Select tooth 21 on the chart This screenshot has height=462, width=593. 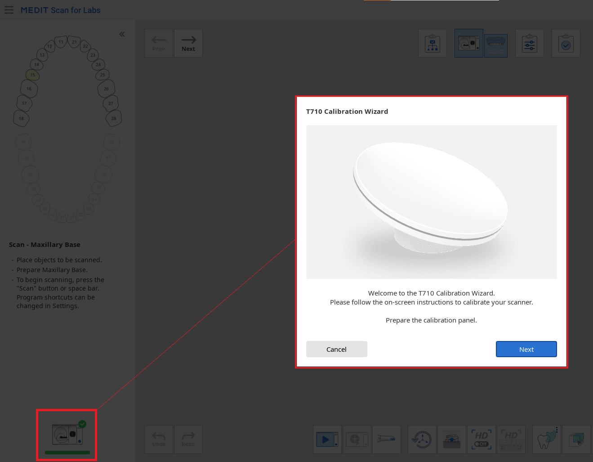click(x=74, y=42)
